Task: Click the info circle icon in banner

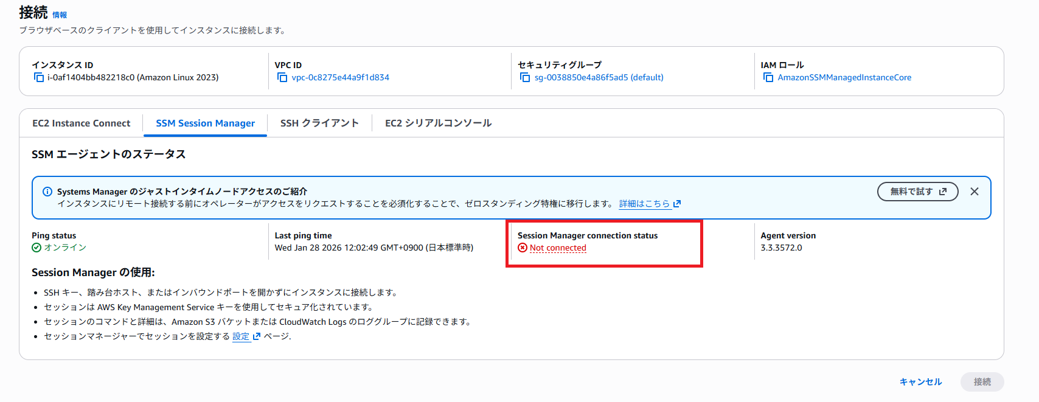Action: [47, 192]
